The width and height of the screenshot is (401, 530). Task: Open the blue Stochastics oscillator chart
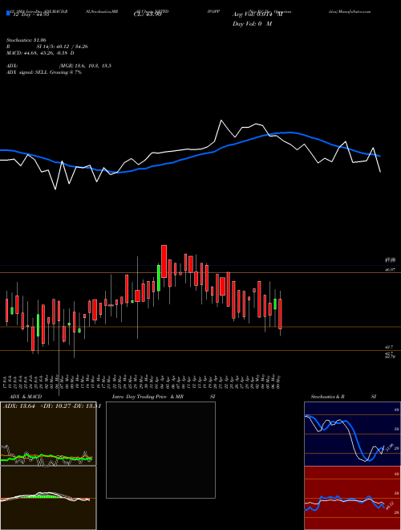pos(352,434)
